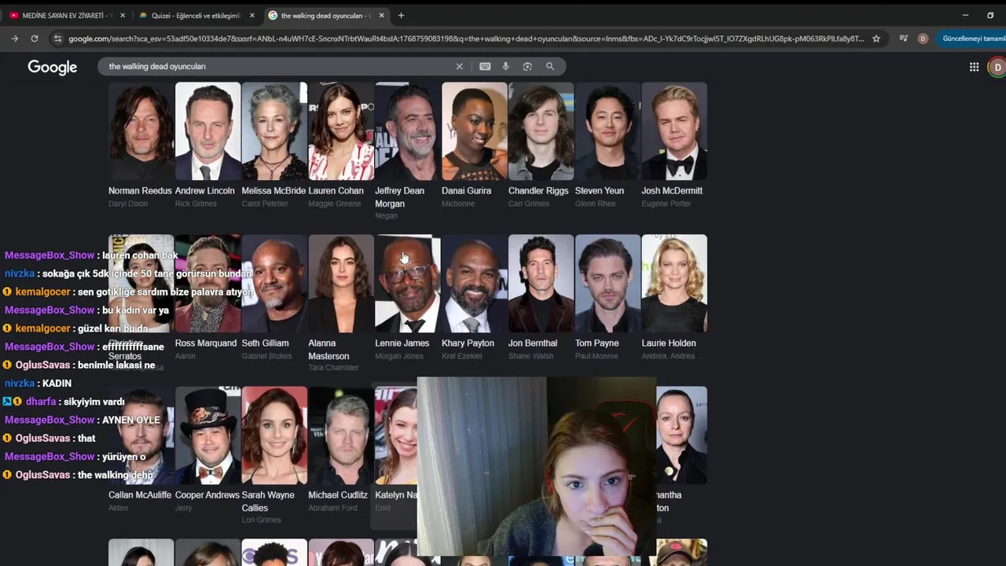Open Seth Gilliam photo
The width and height of the screenshot is (1006, 566).
(x=274, y=283)
